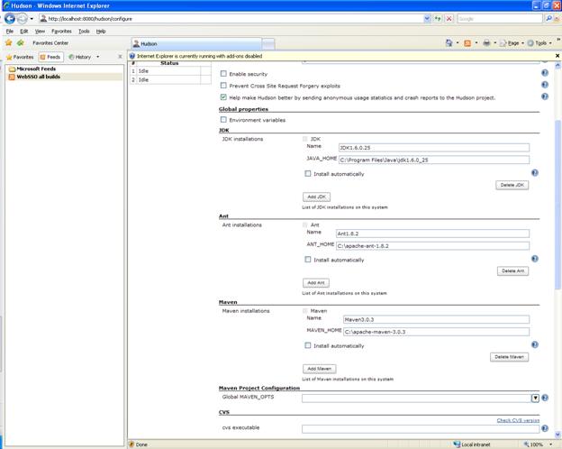The width and height of the screenshot is (562, 449).
Task: Open help for Cross Site Request Forgery option
Action: point(544,85)
